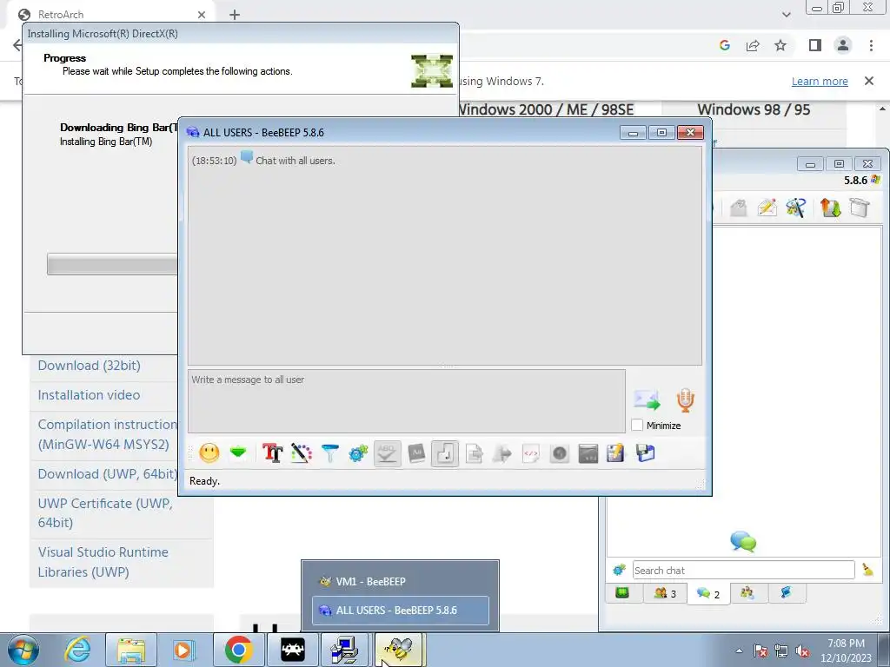Click the 5.8.6 version label
Image resolution: width=890 pixels, height=667 pixels.
(x=855, y=181)
